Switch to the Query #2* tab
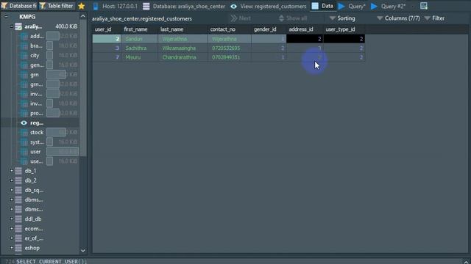The height and width of the screenshot is (264, 471). click(389, 6)
